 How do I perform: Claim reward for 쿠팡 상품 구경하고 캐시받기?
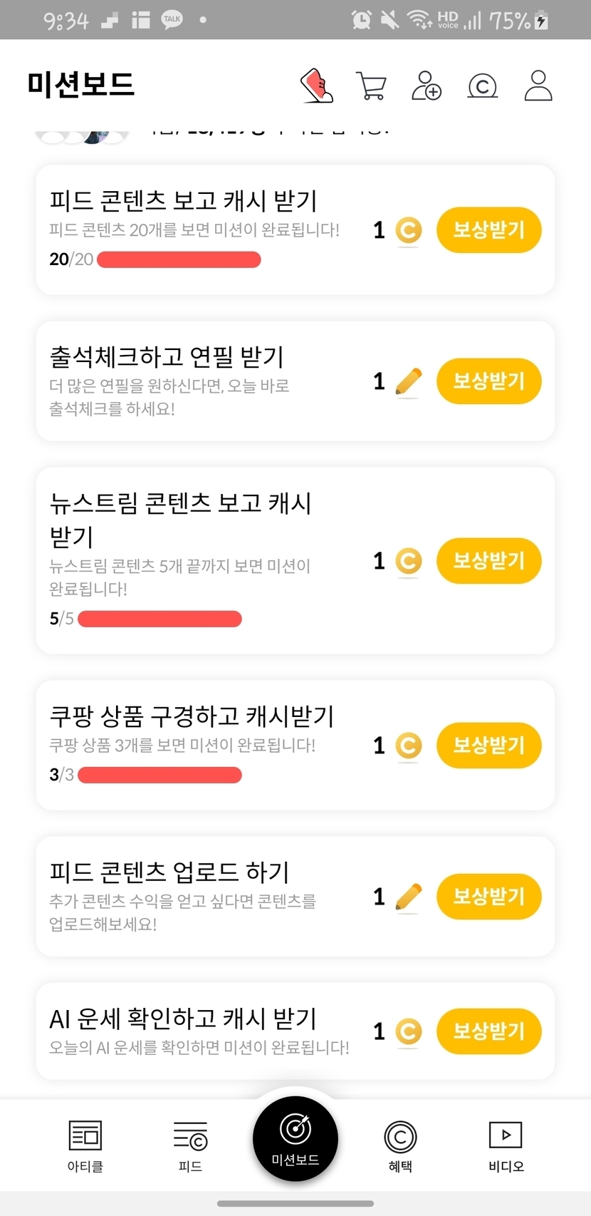pyautogui.click(x=488, y=746)
